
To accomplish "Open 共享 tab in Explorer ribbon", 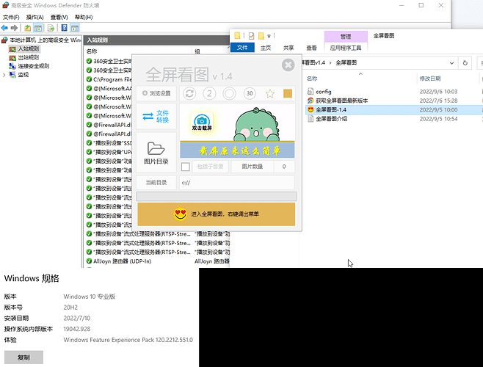I will [288, 48].
